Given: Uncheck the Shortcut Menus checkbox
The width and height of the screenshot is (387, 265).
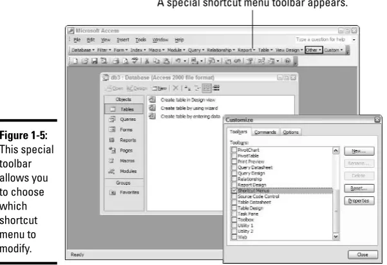Looking at the screenshot, I should click(234, 190).
